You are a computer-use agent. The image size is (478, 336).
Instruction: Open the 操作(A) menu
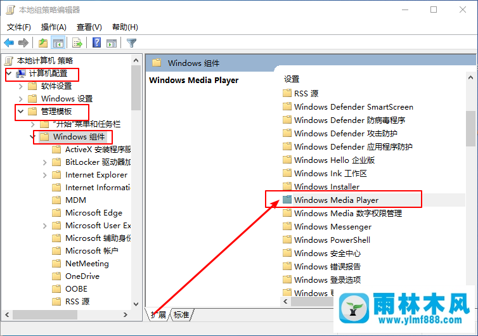click(x=54, y=27)
